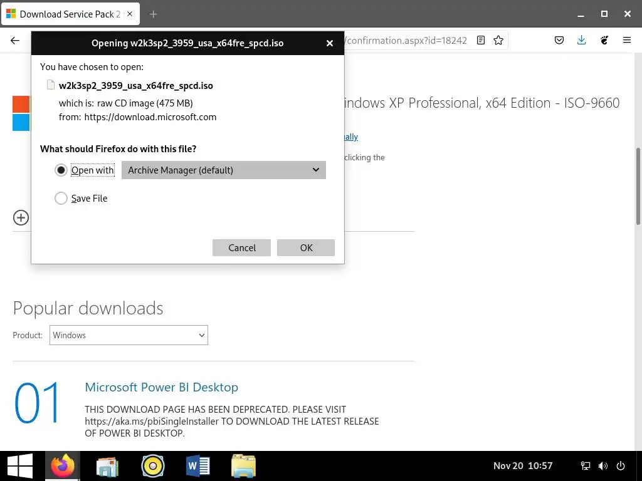Click the network tray icon

(586, 466)
